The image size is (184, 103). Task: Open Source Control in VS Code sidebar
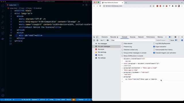pyautogui.click(x=3, y=17)
